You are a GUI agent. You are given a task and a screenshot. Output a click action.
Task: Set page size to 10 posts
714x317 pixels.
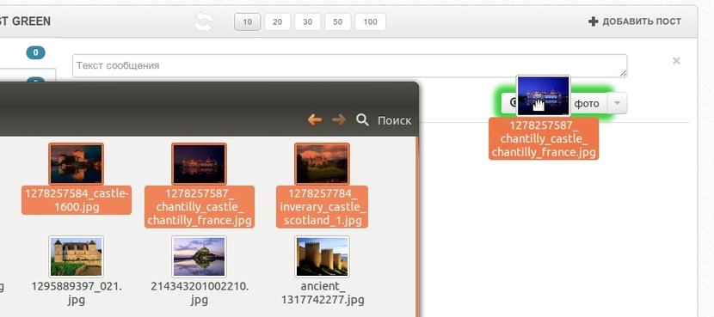point(247,21)
